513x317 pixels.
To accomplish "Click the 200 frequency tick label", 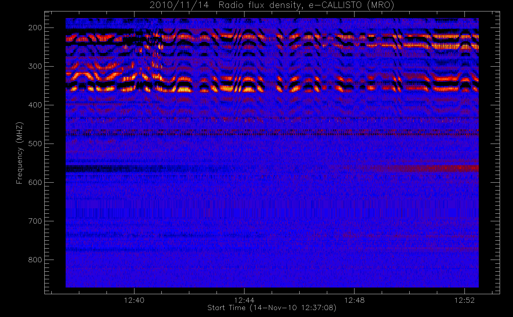I will click(35, 28).
